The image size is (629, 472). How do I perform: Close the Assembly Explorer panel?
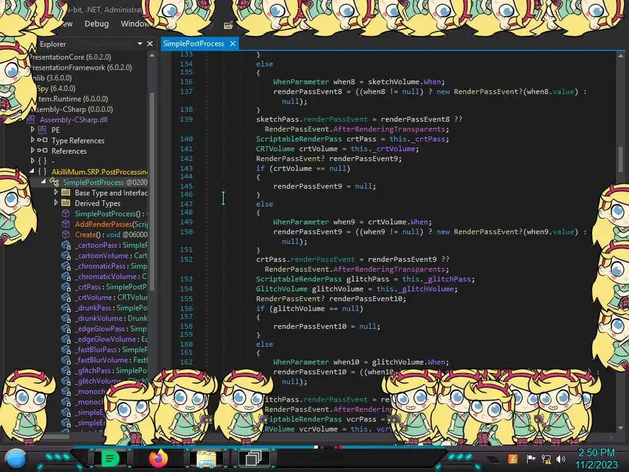tap(150, 44)
